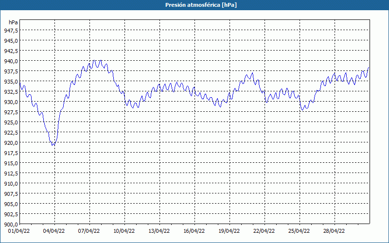Select the 925,0 axis value
The image size is (389, 243).
(x=11, y=122)
